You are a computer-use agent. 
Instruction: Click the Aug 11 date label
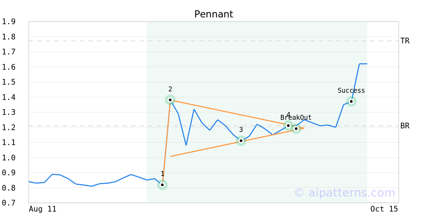point(43,209)
